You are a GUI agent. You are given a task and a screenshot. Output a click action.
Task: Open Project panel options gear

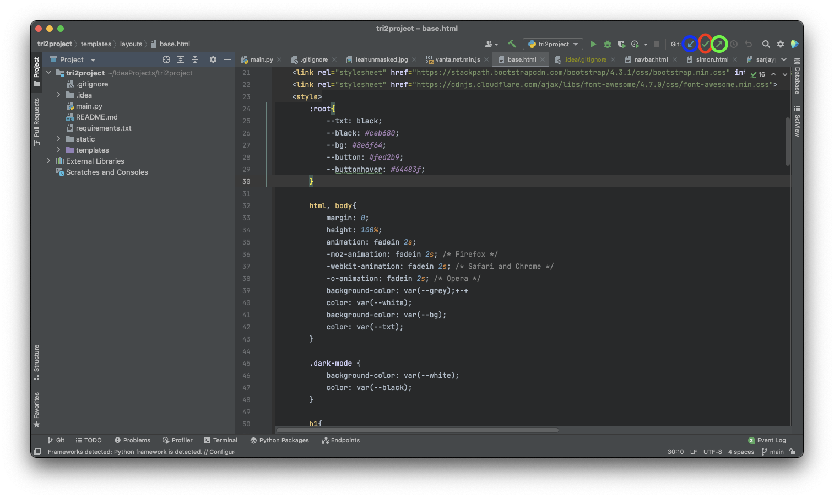tap(213, 59)
